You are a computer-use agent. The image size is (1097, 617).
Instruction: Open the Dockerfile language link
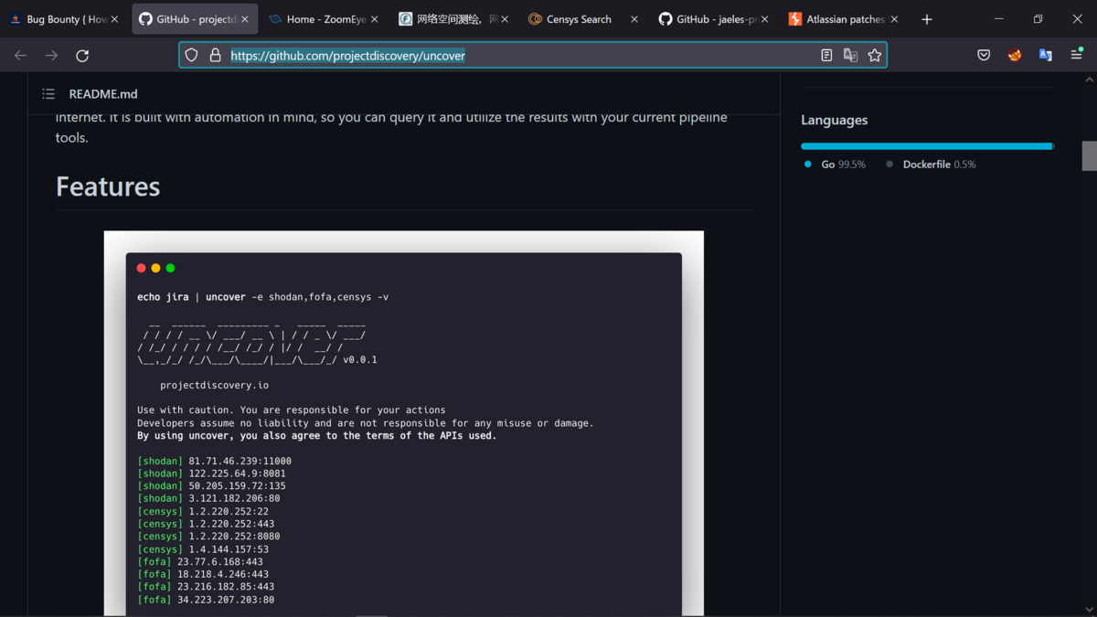pos(932,165)
